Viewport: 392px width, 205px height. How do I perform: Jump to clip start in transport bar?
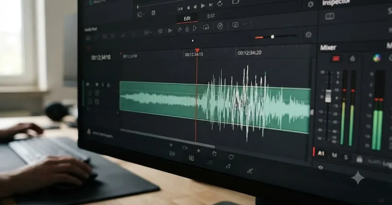point(180,8)
